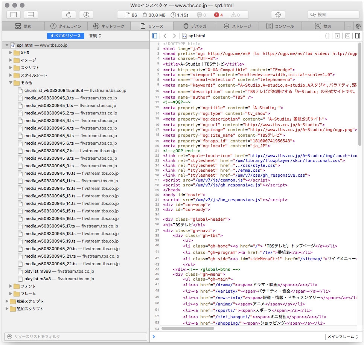Activate the element selection crosshair icon
The height and width of the screenshot is (345, 364).
(x=278, y=15)
